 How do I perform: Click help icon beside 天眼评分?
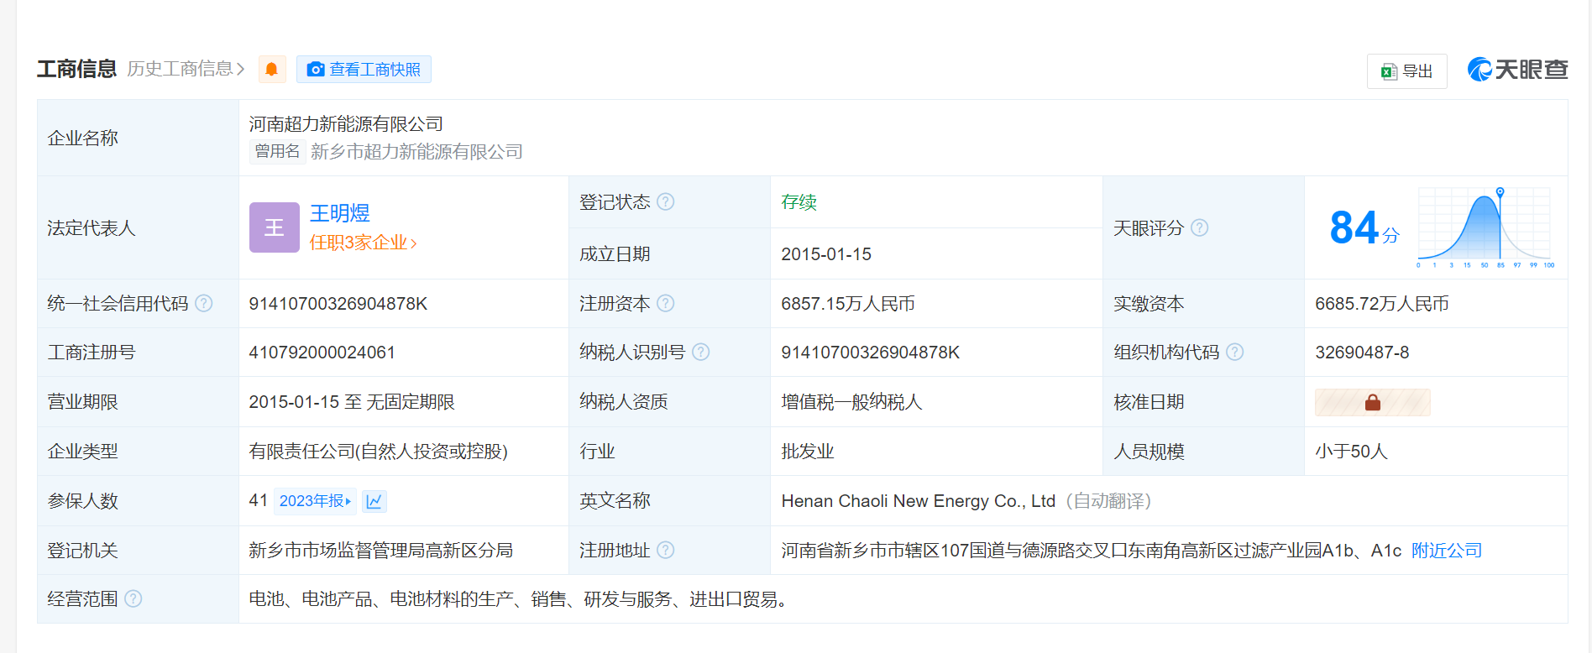[1200, 227]
